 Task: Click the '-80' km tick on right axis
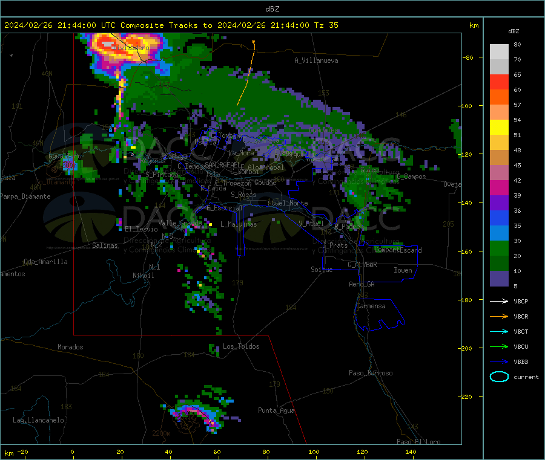tap(468, 57)
